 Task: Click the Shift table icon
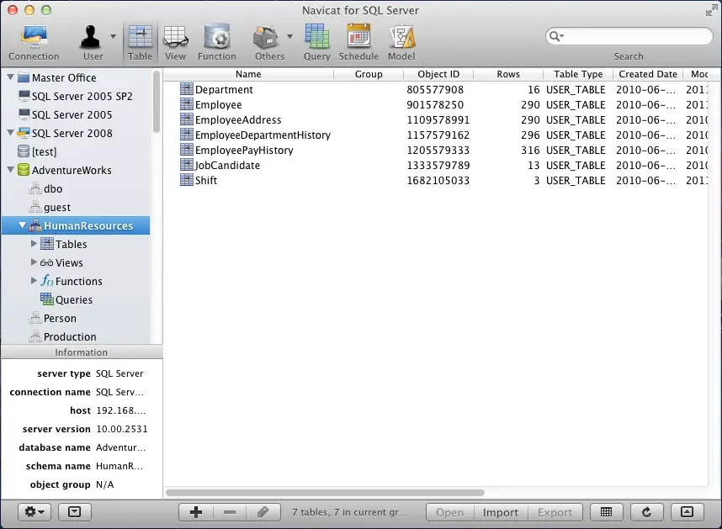coord(187,180)
